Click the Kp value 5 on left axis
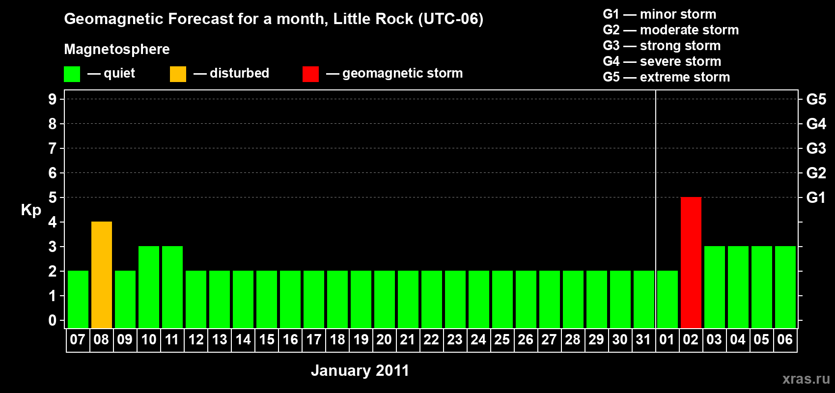 (52, 197)
